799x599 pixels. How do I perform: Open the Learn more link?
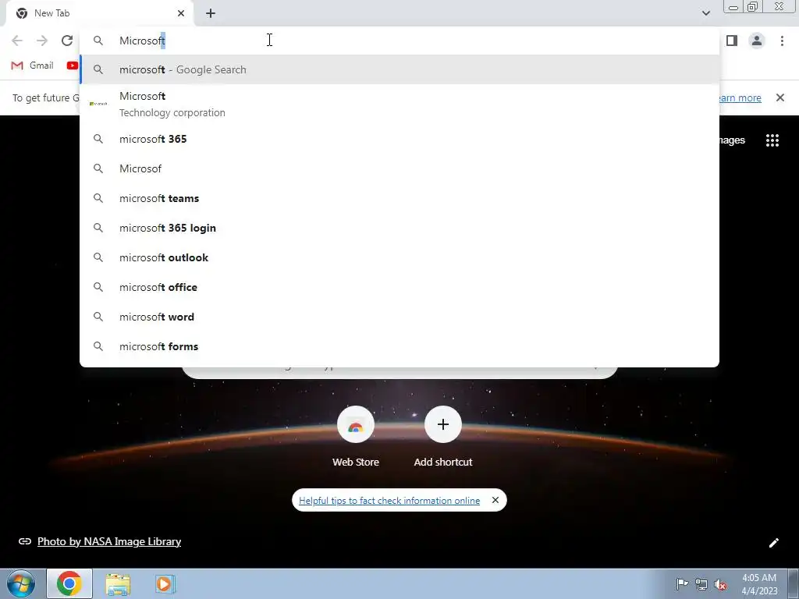[740, 97]
